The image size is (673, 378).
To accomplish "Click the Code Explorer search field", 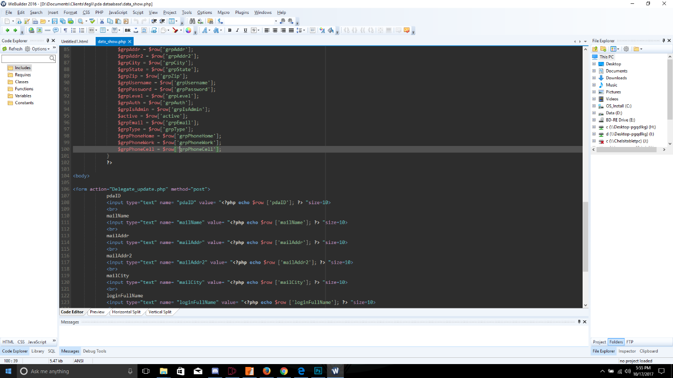I will 25,59.
